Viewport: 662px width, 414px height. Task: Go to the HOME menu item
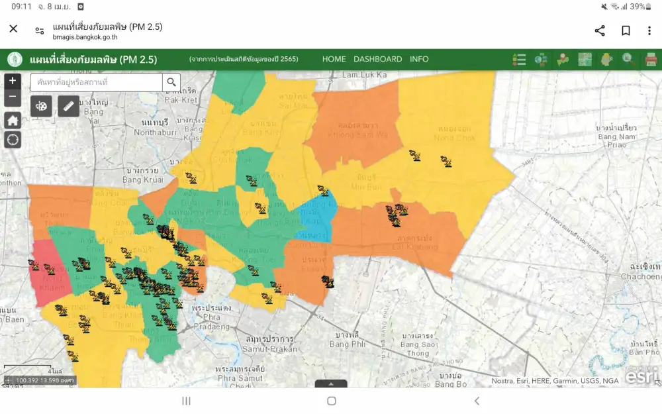point(334,59)
